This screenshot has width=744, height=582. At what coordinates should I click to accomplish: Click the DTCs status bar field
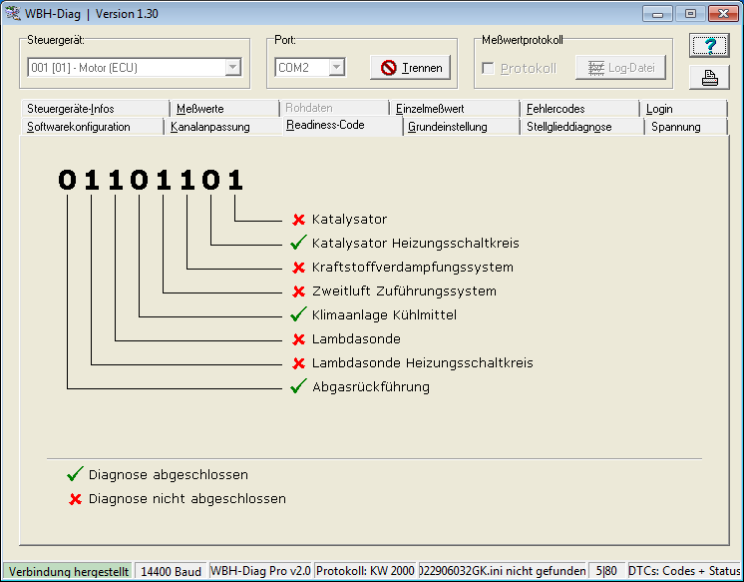(x=684, y=572)
